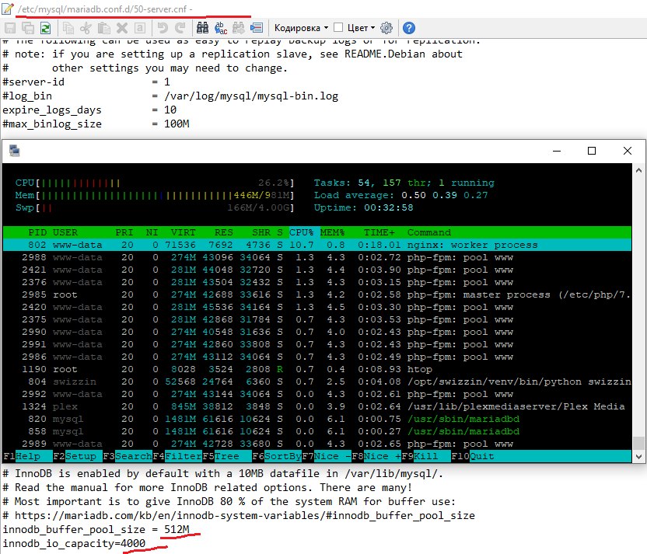Minimize the terminal window
647x554 pixels.
click(x=557, y=151)
